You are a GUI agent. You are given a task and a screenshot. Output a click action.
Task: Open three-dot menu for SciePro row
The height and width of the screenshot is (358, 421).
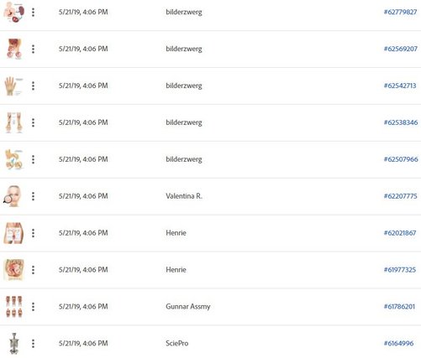coord(33,344)
